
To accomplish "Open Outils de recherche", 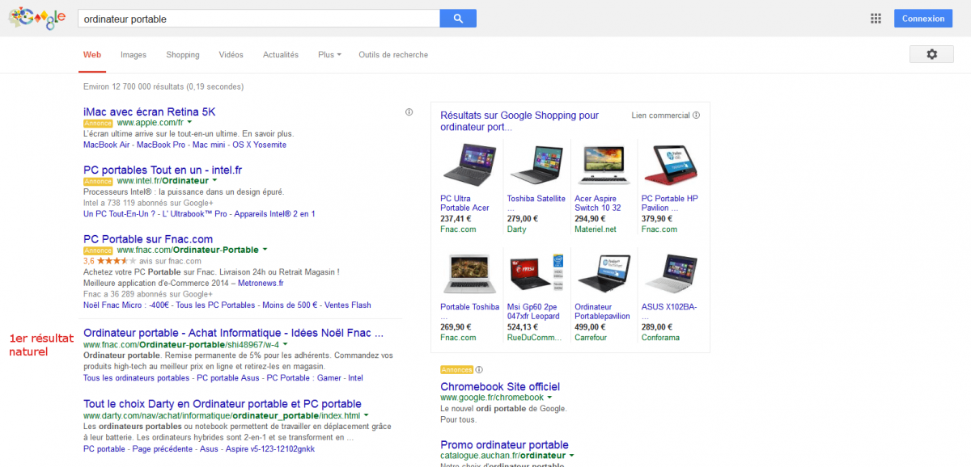I will 393,55.
